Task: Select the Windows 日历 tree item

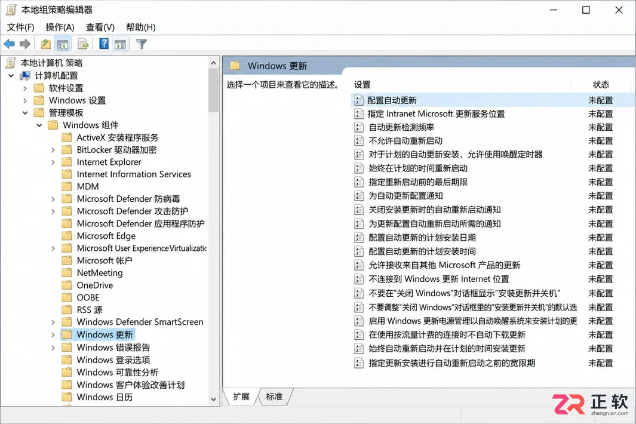Action: click(105, 397)
